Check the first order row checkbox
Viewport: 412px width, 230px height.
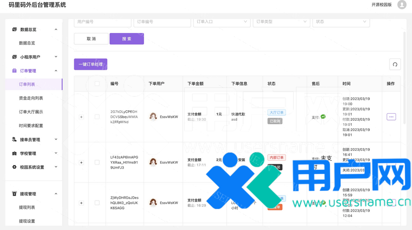[97, 117]
